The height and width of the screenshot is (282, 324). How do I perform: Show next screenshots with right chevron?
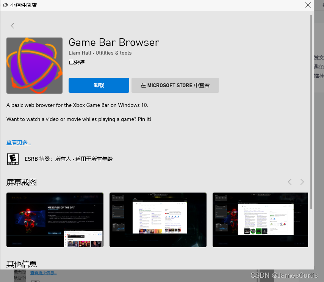[x=302, y=182]
